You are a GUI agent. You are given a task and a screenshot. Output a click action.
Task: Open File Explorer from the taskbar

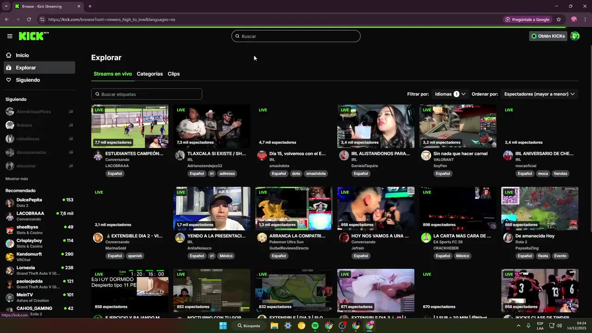click(274, 326)
